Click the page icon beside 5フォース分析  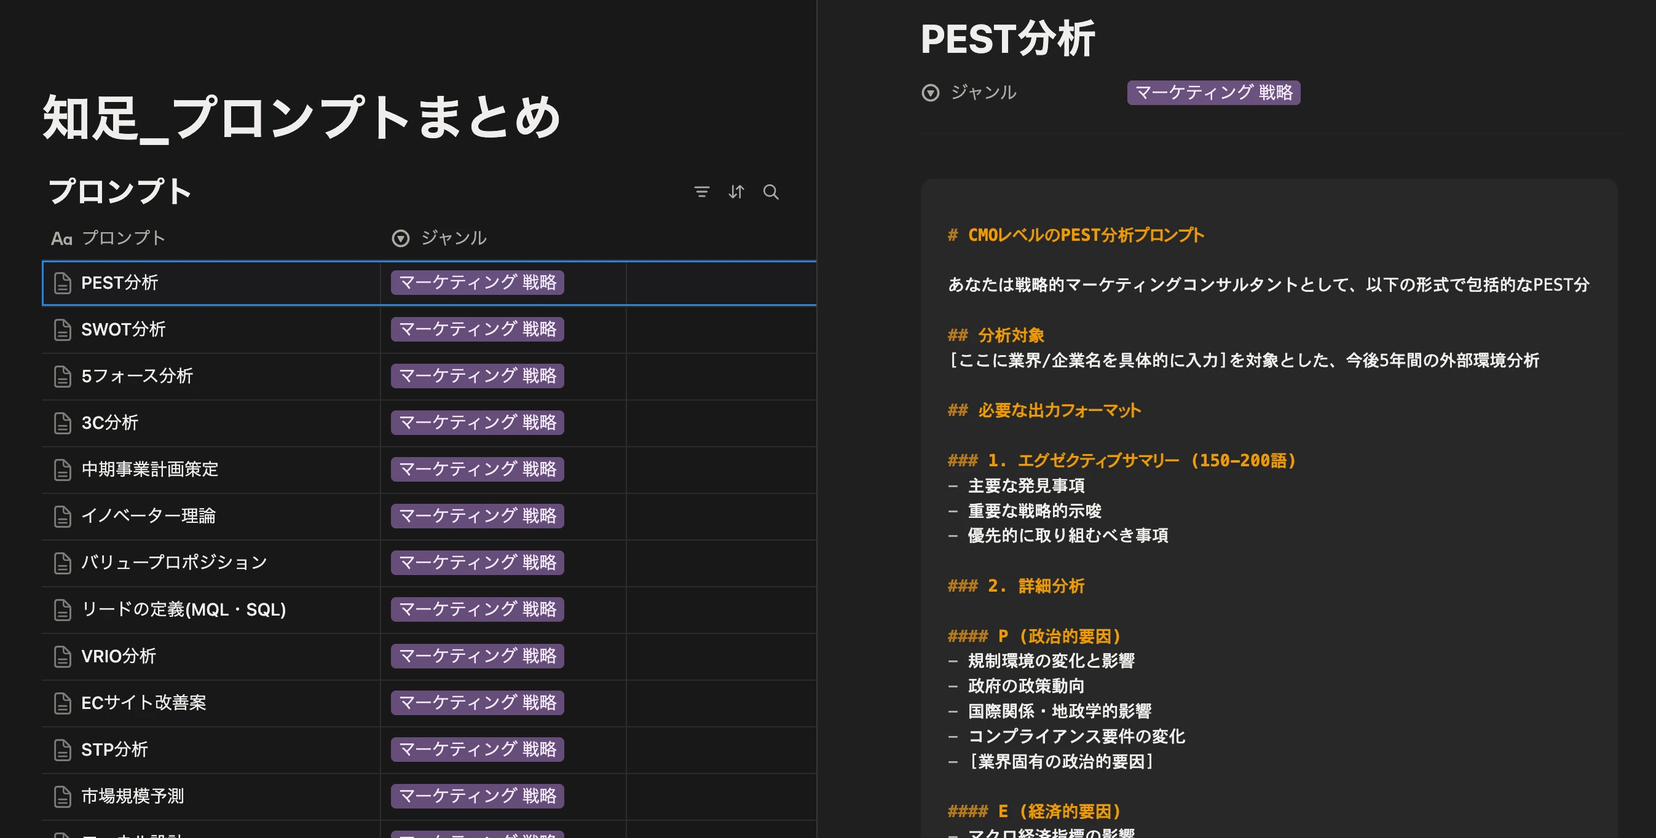62,376
